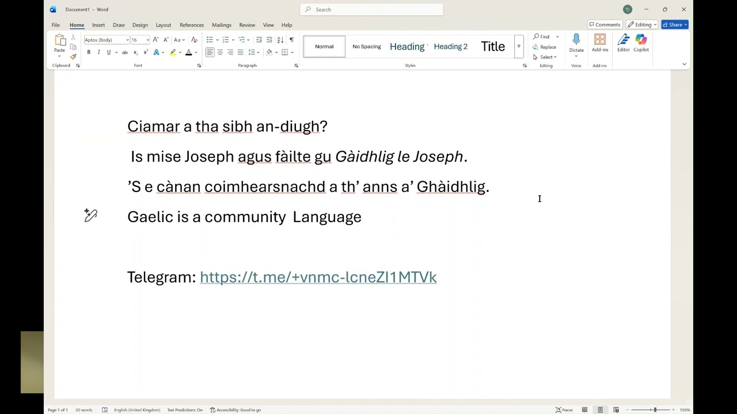Click the Find button

coord(542,37)
